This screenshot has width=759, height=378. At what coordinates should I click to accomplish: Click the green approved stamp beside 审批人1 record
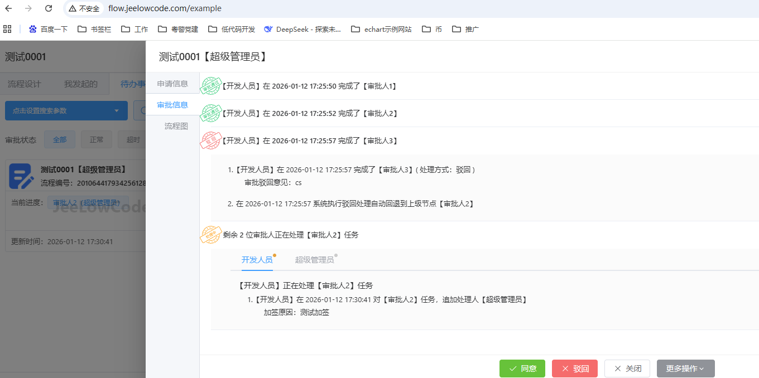[211, 86]
